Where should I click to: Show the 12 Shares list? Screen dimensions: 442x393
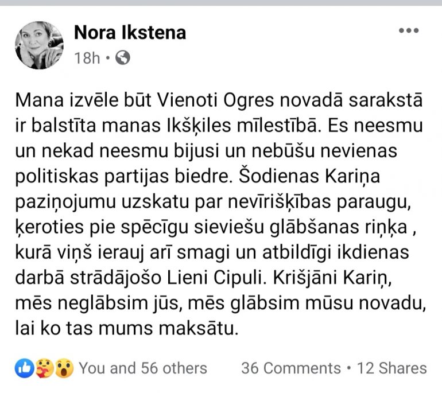pos(392,368)
